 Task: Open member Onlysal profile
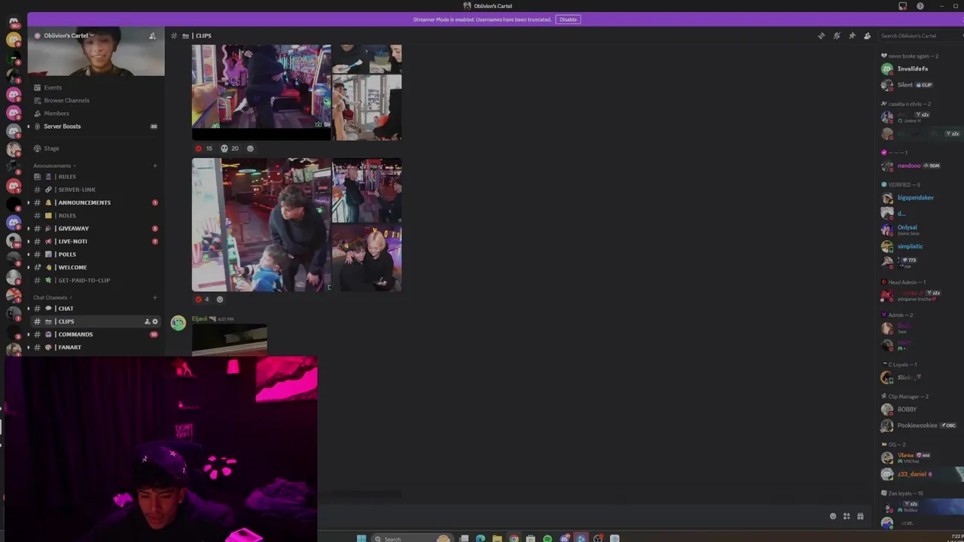coord(907,229)
